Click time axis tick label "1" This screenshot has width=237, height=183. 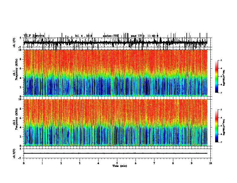tap(42, 163)
